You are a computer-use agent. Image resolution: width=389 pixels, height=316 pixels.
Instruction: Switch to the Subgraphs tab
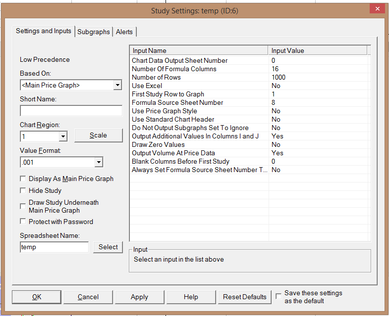click(94, 32)
